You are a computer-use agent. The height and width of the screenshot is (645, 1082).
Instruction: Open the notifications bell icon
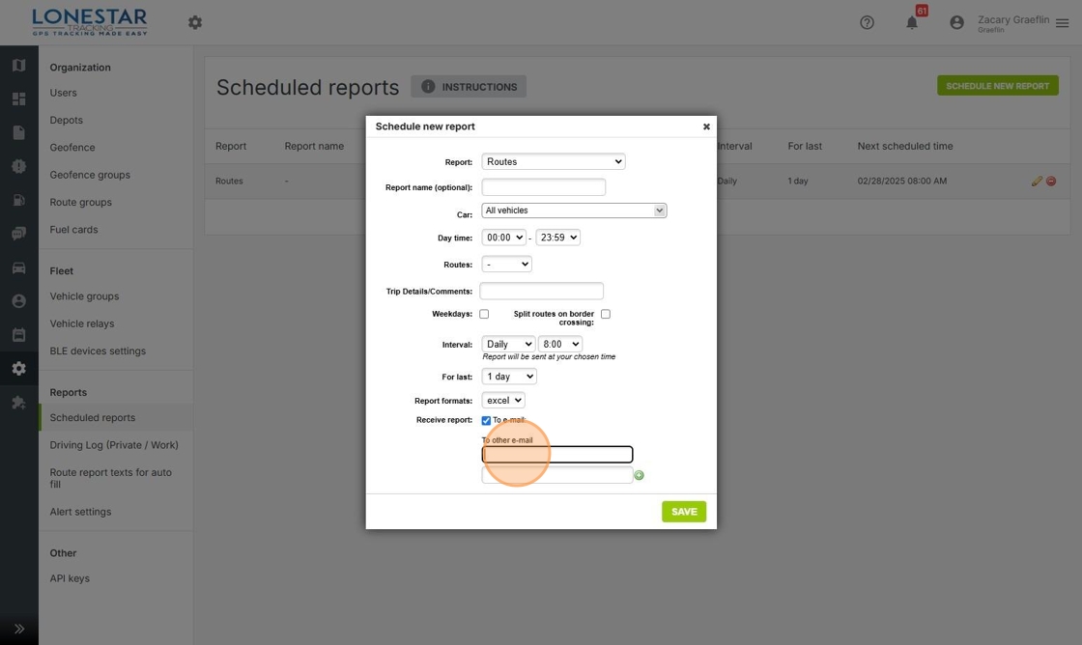coord(912,23)
